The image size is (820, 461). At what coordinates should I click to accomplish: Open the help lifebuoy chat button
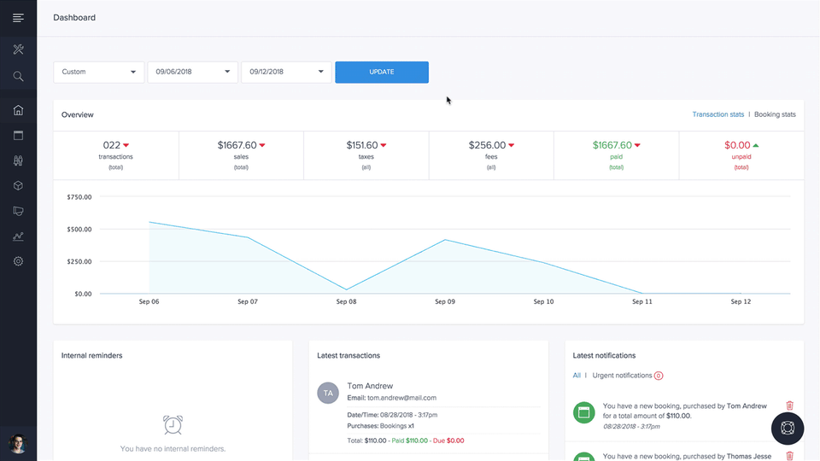(787, 428)
